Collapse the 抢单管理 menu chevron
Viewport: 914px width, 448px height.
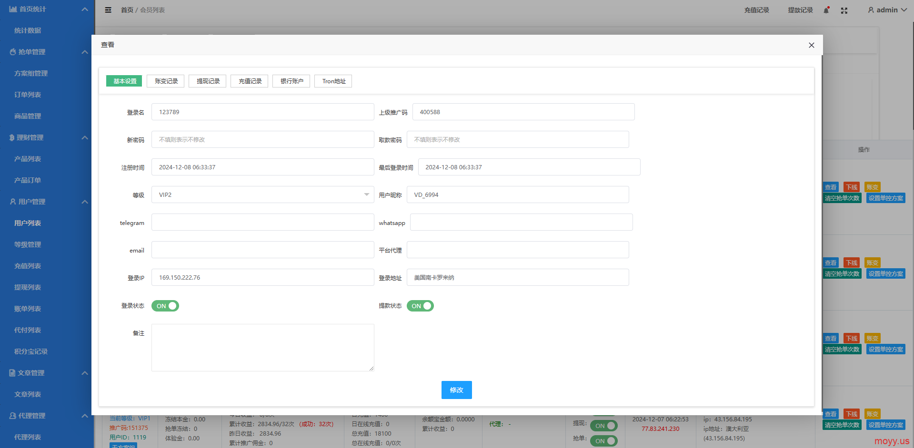point(85,52)
